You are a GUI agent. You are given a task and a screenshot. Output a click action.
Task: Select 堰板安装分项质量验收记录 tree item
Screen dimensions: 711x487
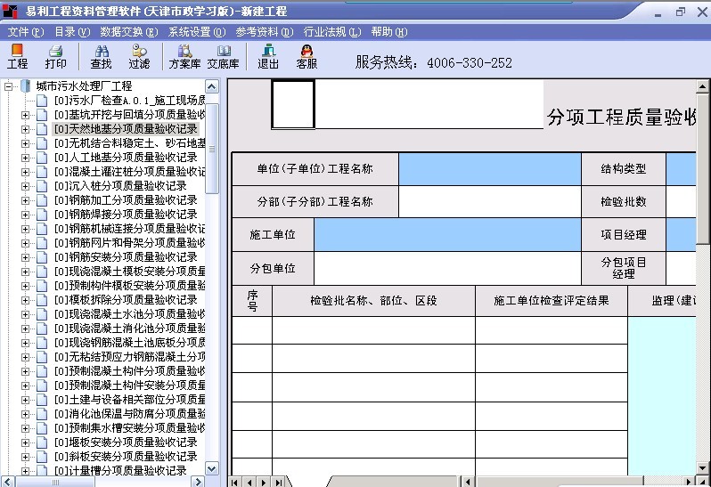pyautogui.click(x=126, y=442)
